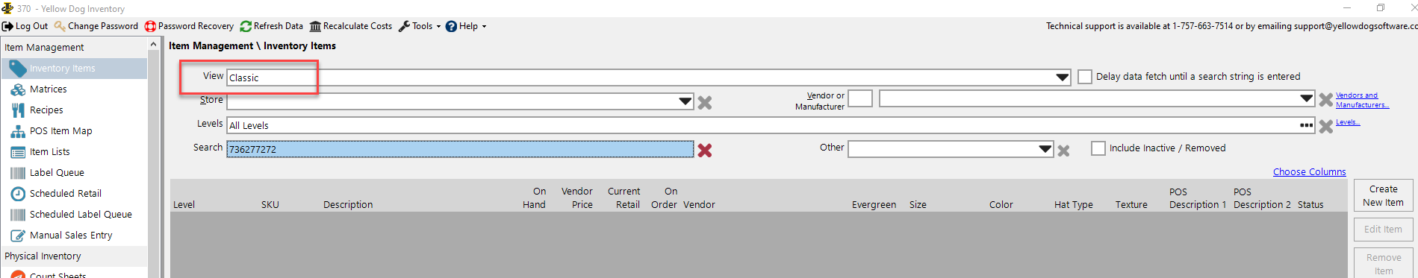Open the Store dropdown list
The image size is (1418, 278).
click(685, 101)
